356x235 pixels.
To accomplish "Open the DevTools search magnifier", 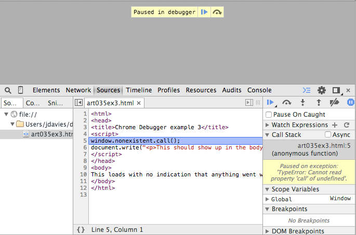I will point(8,90).
